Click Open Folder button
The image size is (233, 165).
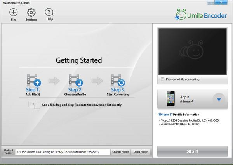[x=141, y=152]
